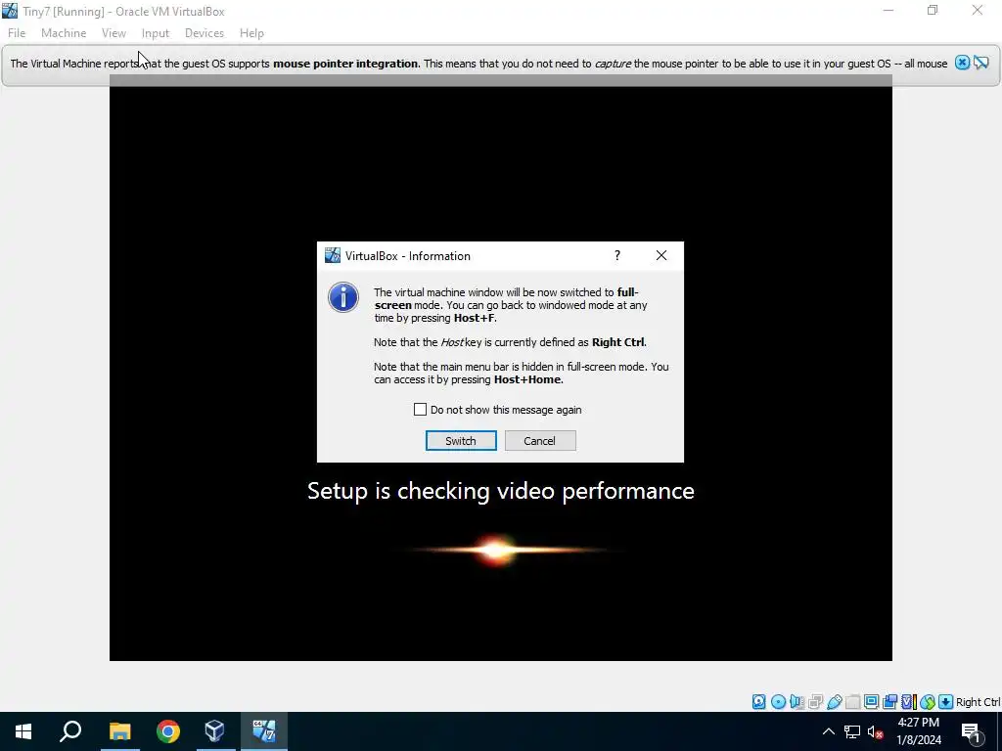This screenshot has width=1002, height=751.
Task: Click the display indicator icon
Action: 871,702
